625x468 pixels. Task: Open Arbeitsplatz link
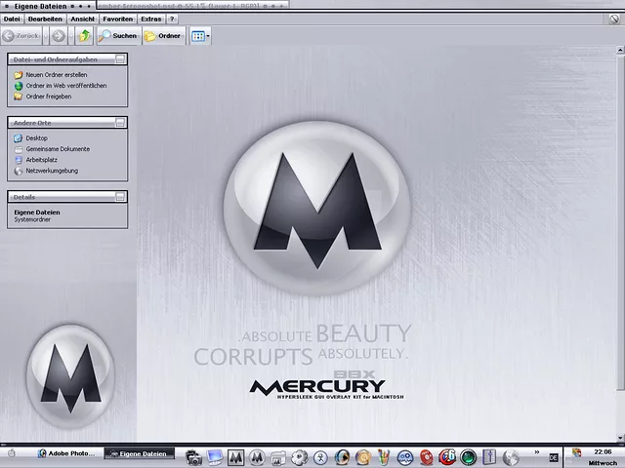41,160
